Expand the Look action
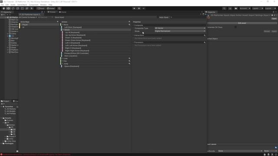Viewport: 278px width, 156px height. click(63, 58)
